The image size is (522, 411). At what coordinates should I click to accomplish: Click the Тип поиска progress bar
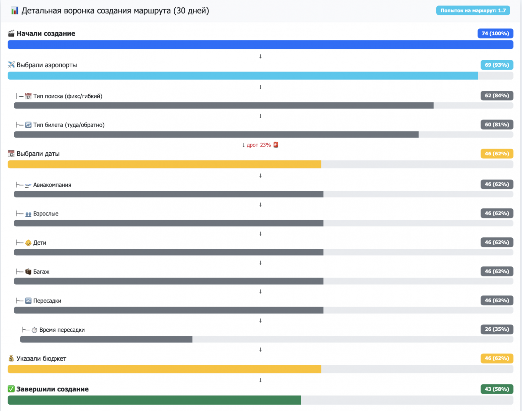pyautogui.click(x=263, y=106)
